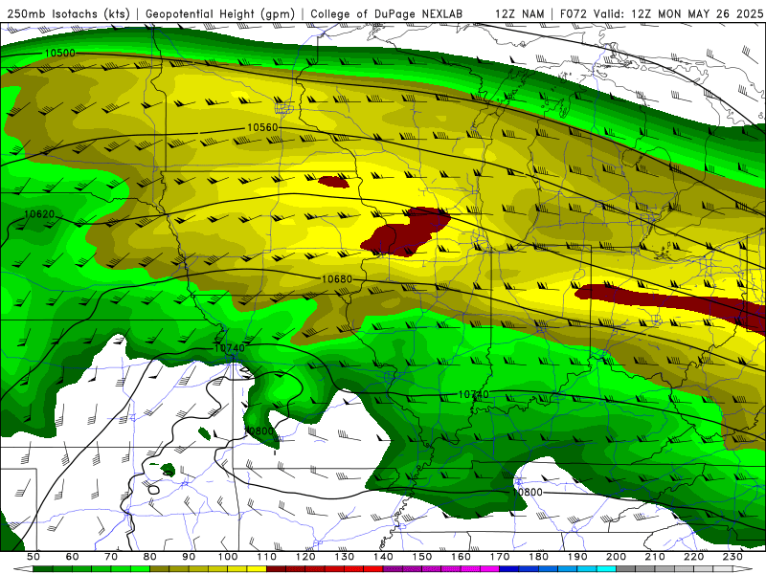Image resolution: width=766 pixels, height=574 pixels.
Task: Click the '12Z NAM' model run label
Action: (520, 13)
